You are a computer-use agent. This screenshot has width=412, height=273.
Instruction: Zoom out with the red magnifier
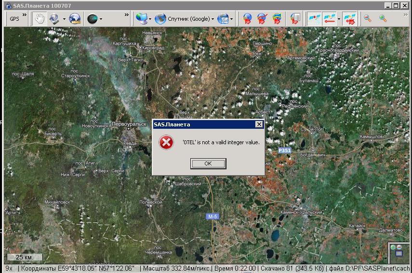pos(368,19)
